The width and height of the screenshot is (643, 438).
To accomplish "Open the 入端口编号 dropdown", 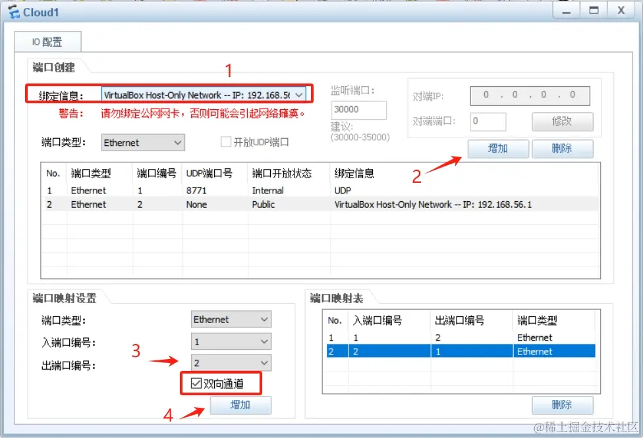I will tap(231, 341).
